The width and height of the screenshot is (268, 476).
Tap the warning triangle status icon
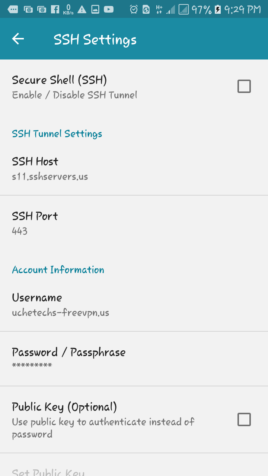click(x=82, y=9)
